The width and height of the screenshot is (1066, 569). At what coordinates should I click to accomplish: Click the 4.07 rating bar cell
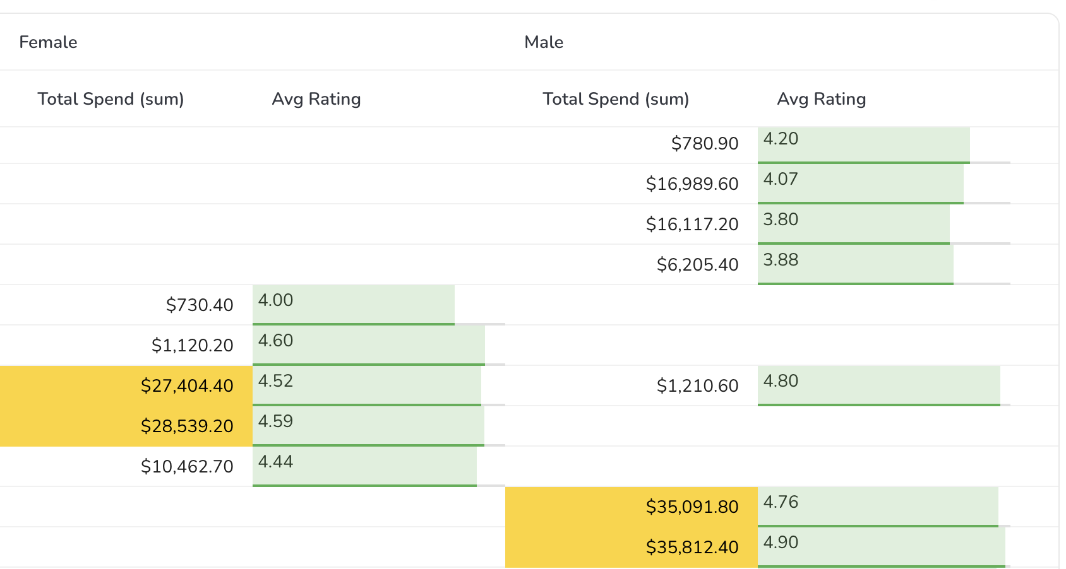(x=884, y=184)
